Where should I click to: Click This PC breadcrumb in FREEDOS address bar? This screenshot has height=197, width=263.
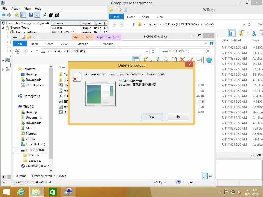[56, 51]
